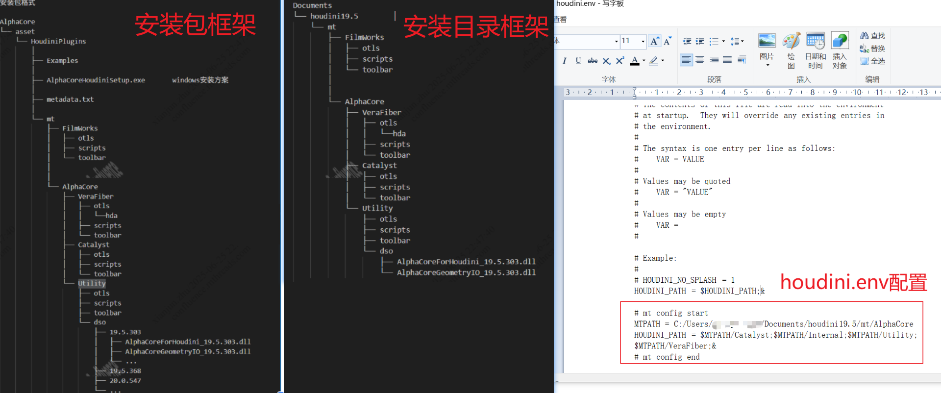
Task: Toggle strikethrough formatting
Action: tap(593, 61)
